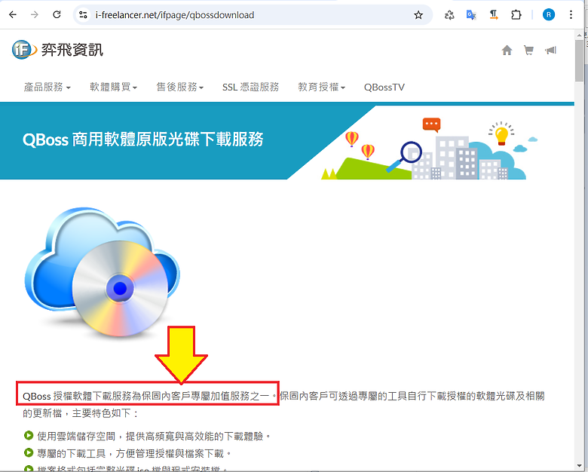Click the vertical scrollbar thumb
Screen dimensions: 588x472
(x=579, y=60)
